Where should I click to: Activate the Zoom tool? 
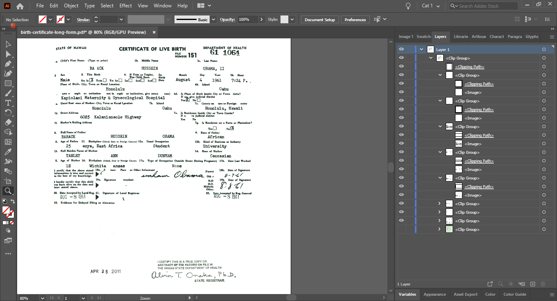click(x=8, y=191)
